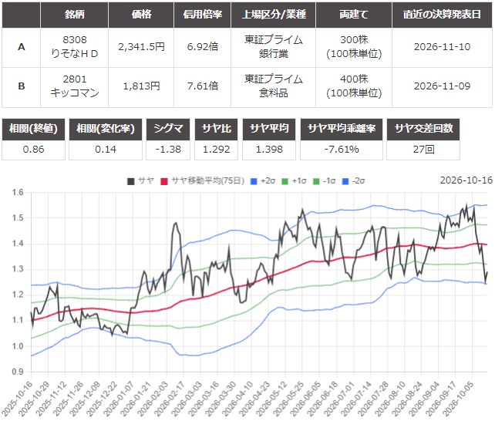The width and height of the screenshot is (495, 421).
Task: Click the 上場区分/業種 column header
Action: pos(274,15)
